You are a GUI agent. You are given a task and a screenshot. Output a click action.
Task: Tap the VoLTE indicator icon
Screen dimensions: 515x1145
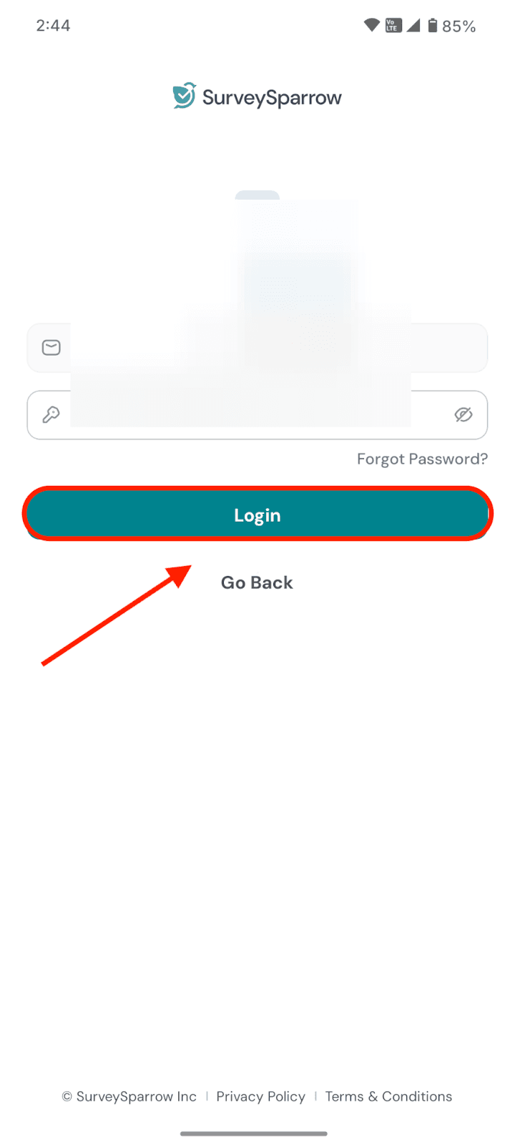[393, 26]
